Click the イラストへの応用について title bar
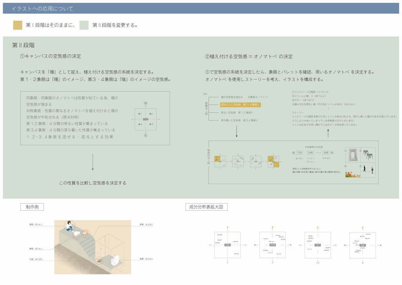 (x=201, y=8)
